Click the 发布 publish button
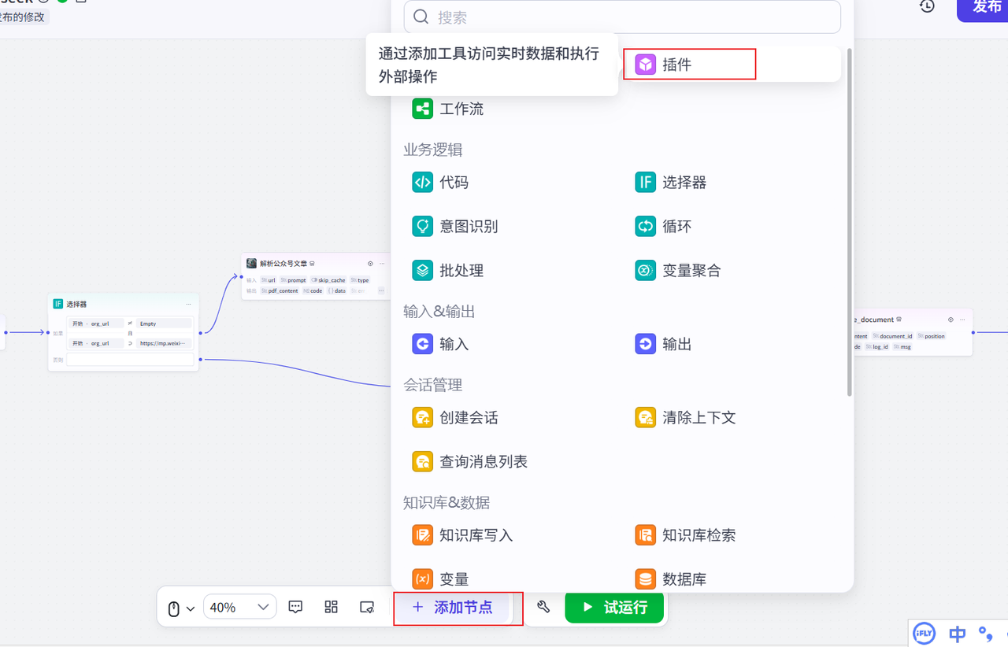This screenshot has width=1008, height=647. (x=982, y=9)
